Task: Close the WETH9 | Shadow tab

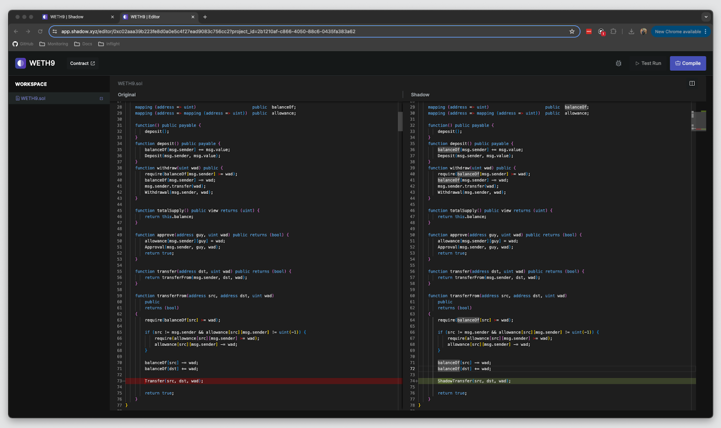Action: coord(113,17)
